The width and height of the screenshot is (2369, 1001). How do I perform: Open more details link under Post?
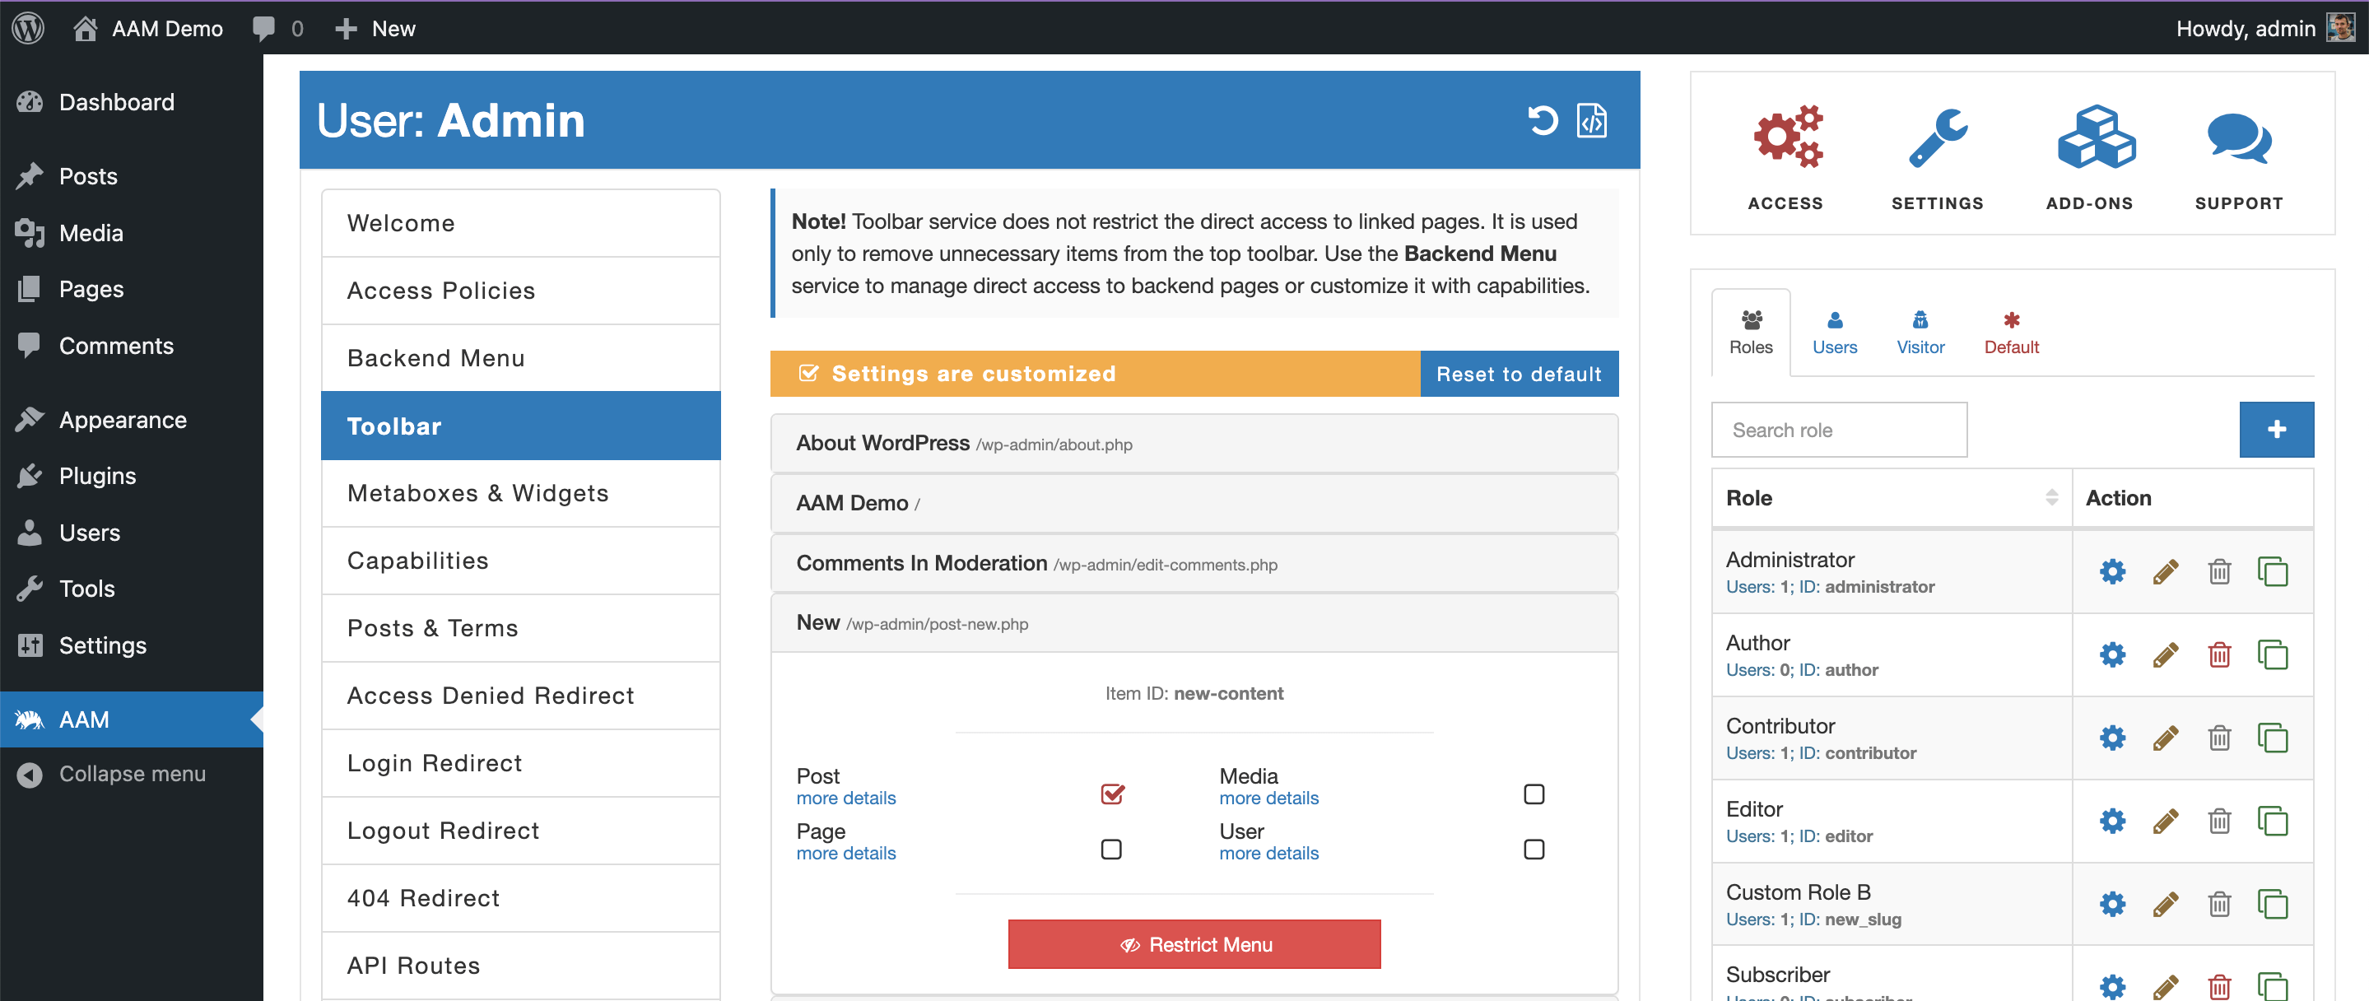pos(846,798)
